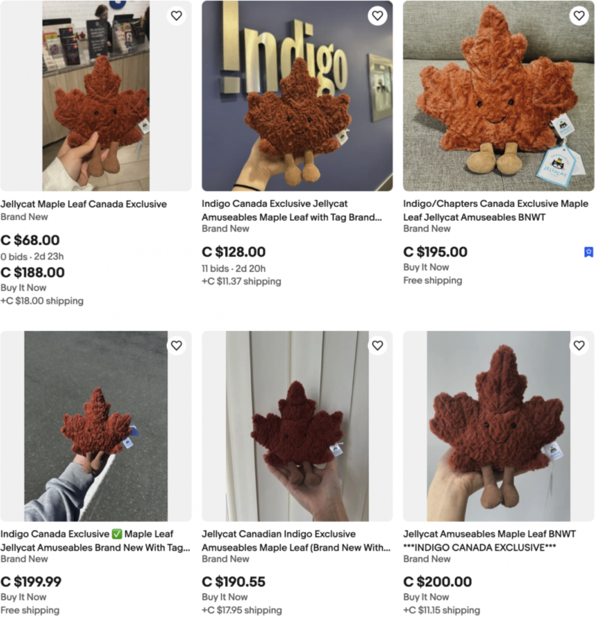View the C $200.00 listing's maple leaf photo
This screenshot has height=632, width=598.
coord(498,427)
